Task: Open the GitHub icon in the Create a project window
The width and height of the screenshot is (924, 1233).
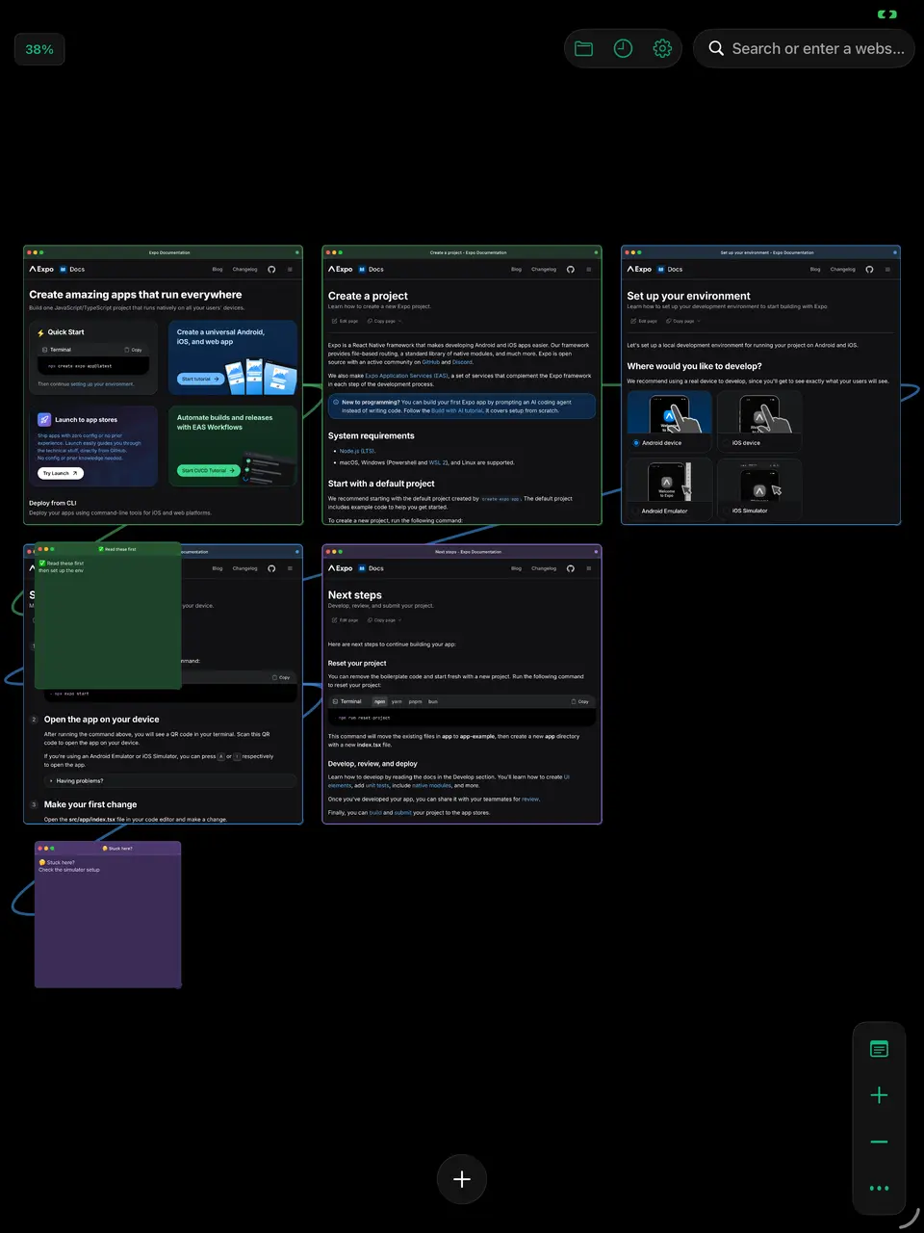Action: (x=571, y=270)
